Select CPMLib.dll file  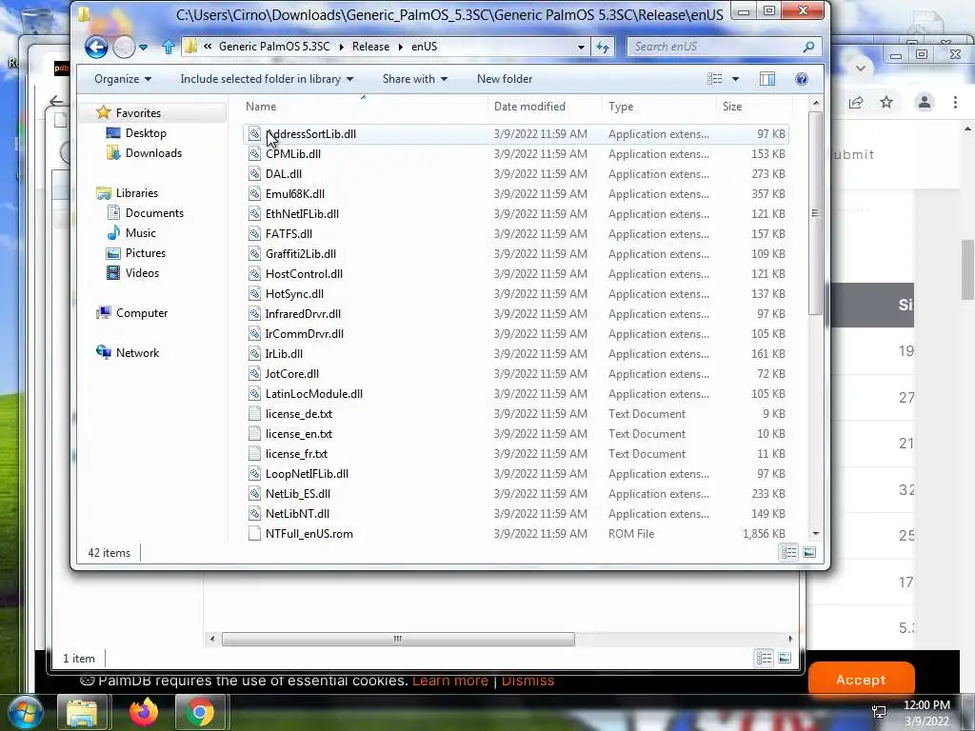coord(293,153)
